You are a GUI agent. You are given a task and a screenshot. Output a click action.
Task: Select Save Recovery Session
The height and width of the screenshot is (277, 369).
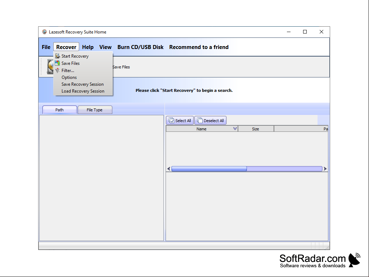[x=83, y=84]
